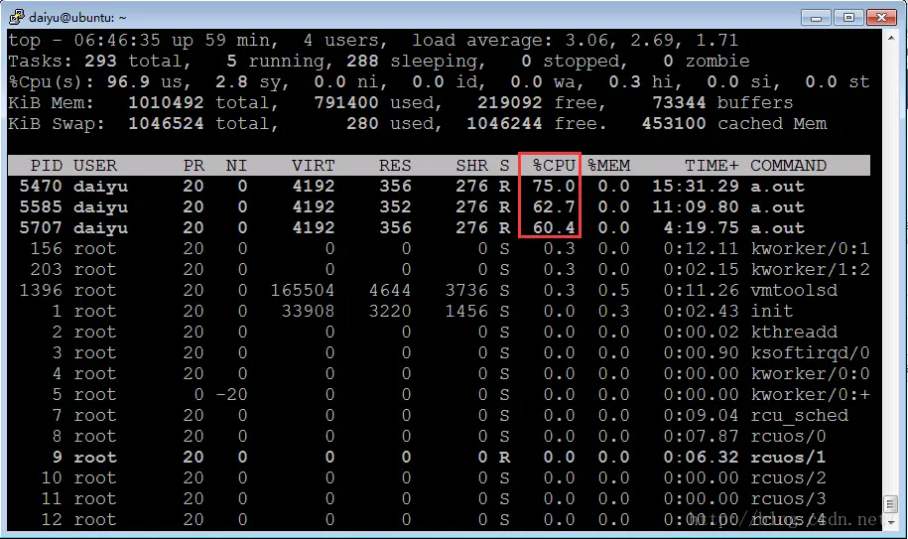
Task: Click the TIME+ column header
Action: (x=713, y=166)
